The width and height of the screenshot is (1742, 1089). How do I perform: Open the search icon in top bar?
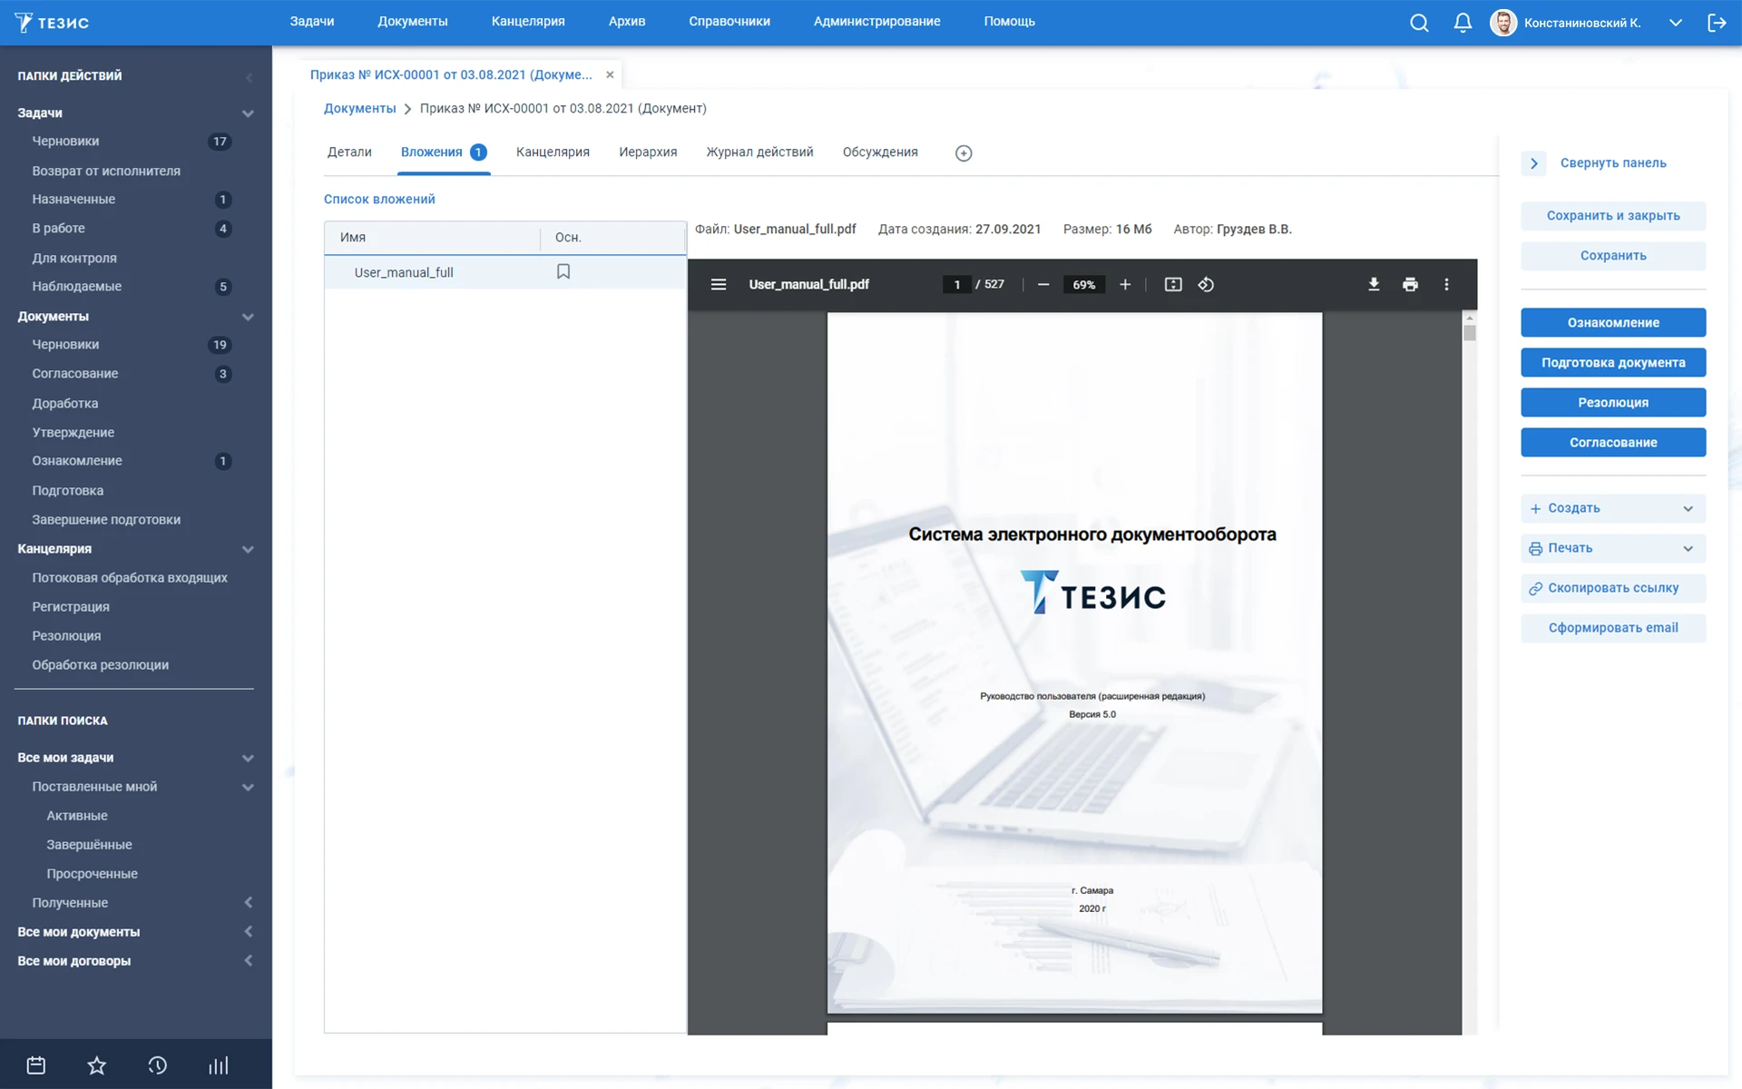click(x=1418, y=23)
